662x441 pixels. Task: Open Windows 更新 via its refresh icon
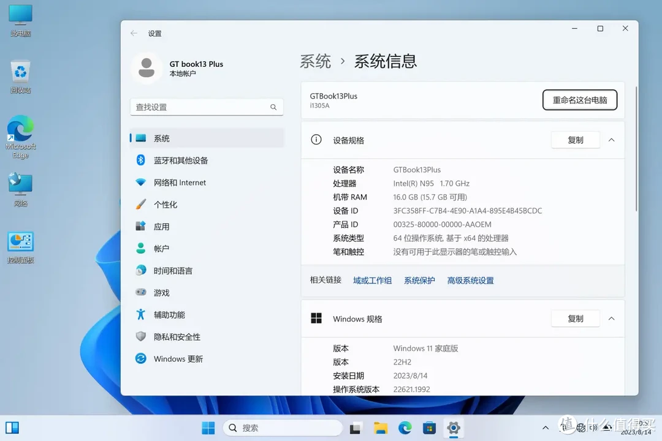pyautogui.click(x=140, y=359)
